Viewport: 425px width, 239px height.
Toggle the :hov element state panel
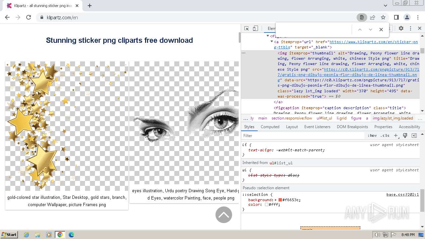372,135
